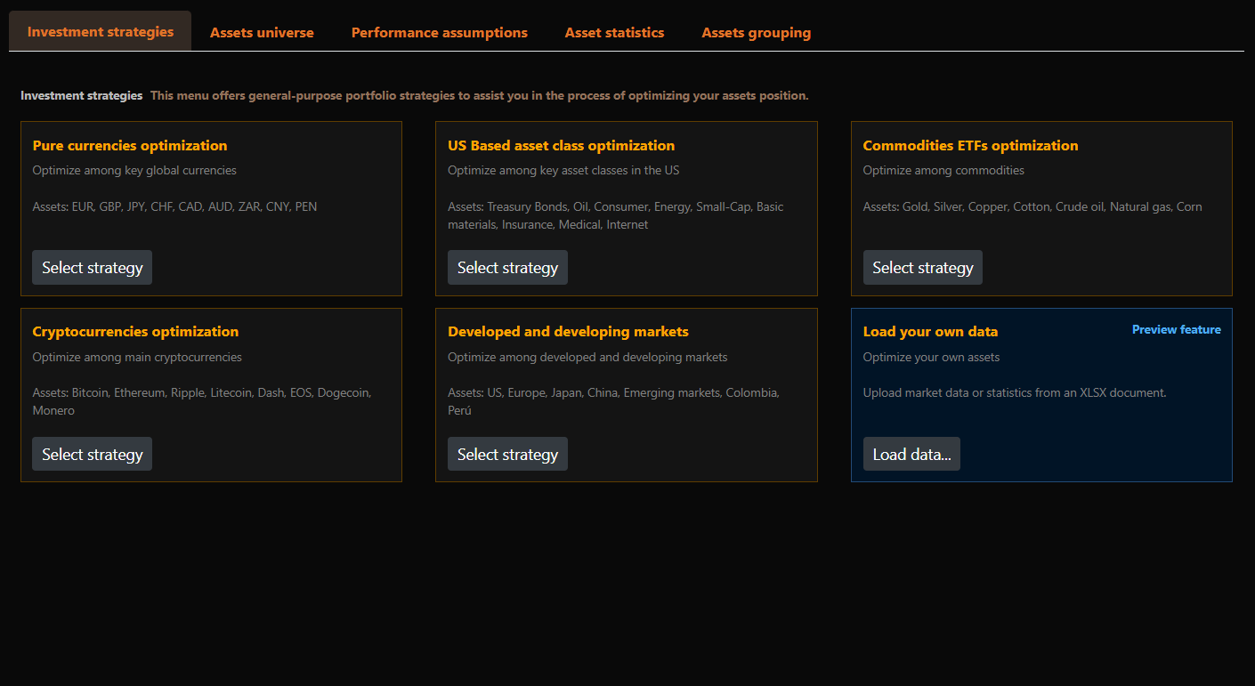Select strategy for Developed and developing markets
1255x686 pixels.
click(507, 455)
